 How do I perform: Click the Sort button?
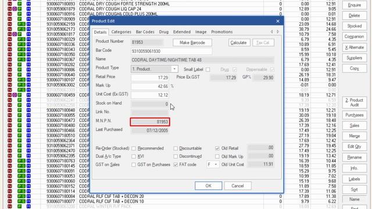tap(354, 190)
